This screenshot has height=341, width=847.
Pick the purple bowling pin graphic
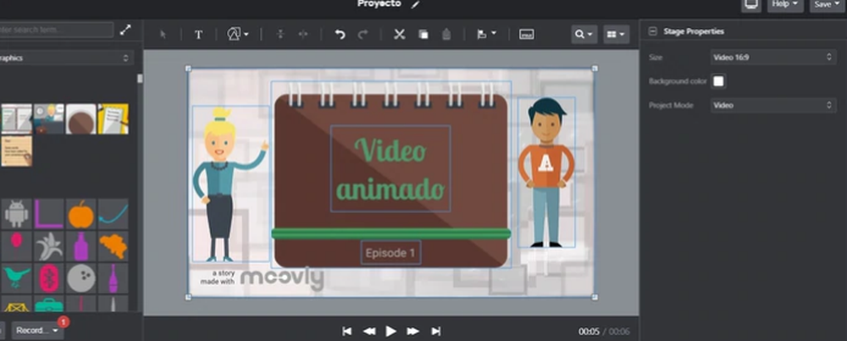click(113, 278)
